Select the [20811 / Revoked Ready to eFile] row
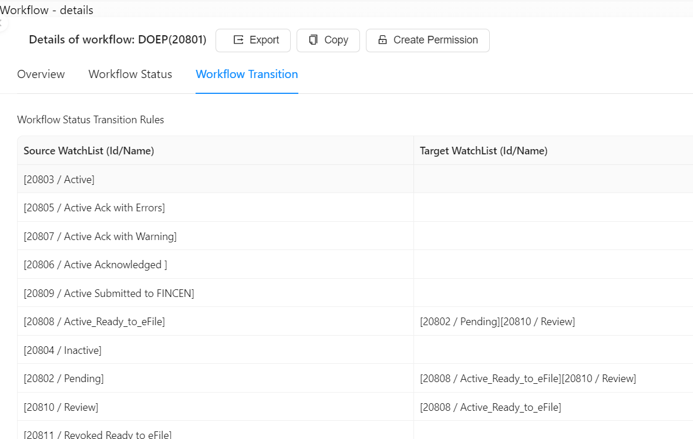 click(355, 431)
